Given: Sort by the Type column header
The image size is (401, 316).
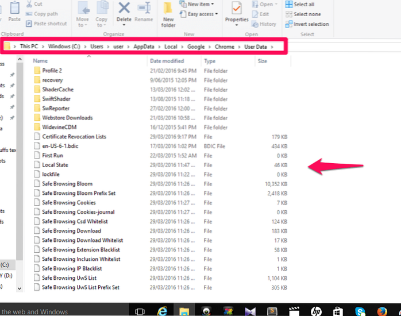Looking at the screenshot, I should (210, 61).
